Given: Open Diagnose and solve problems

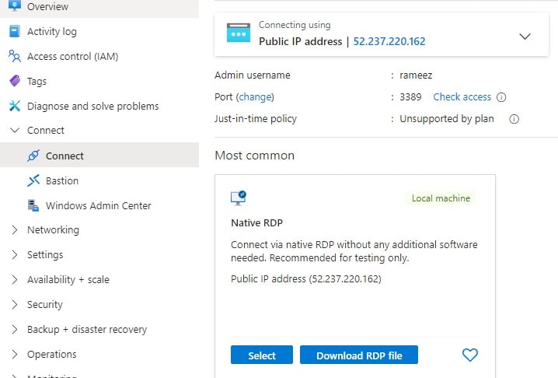Looking at the screenshot, I should [x=99, y=107].
